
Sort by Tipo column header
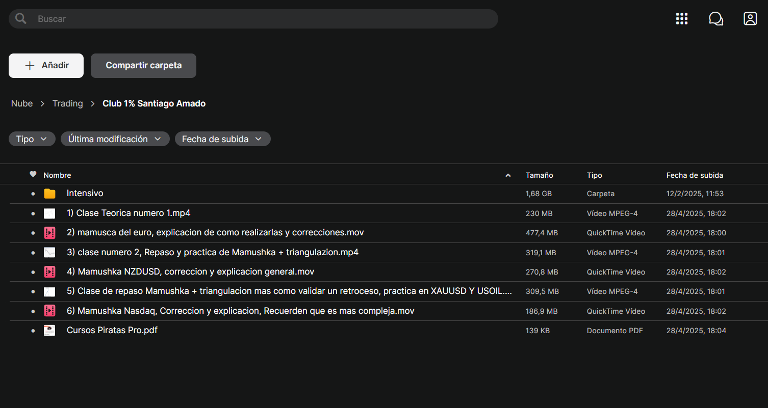click(595, 175)
